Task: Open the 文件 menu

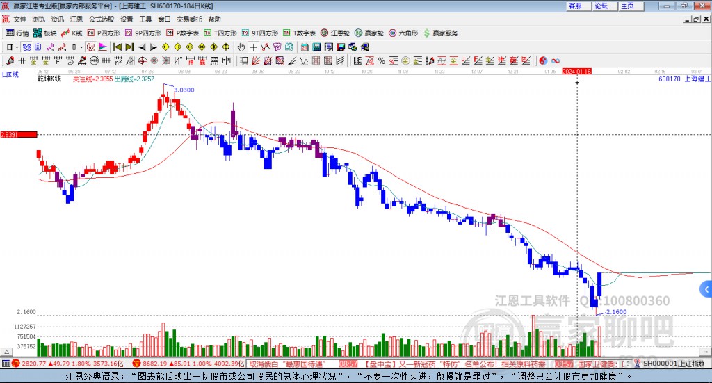Action: [19, 19]
